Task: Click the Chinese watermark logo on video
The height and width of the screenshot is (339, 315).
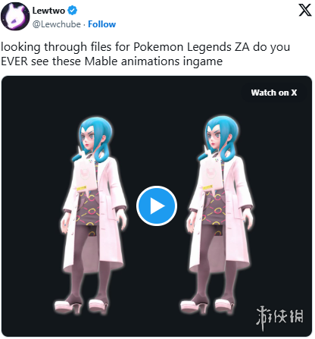Action: click(279, 317)
